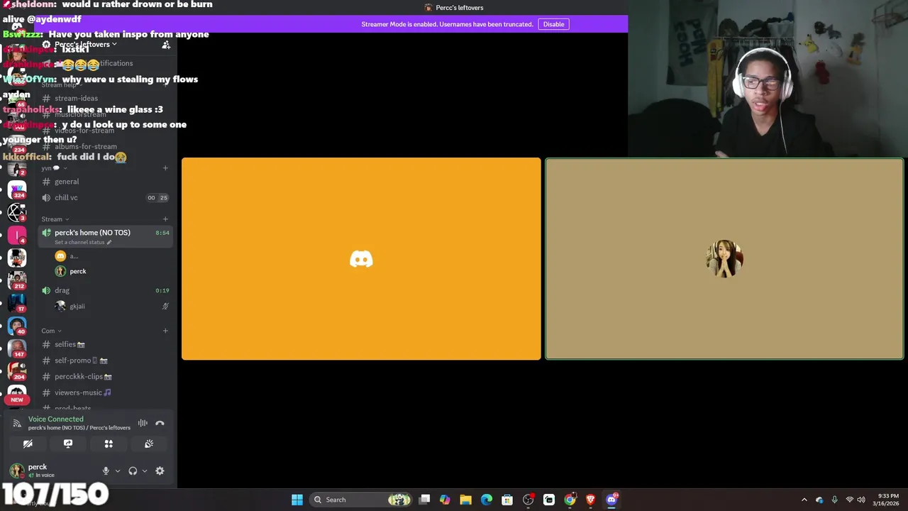Open the activities launcher icon
The image size is (908, 511).
pos(109,444)
